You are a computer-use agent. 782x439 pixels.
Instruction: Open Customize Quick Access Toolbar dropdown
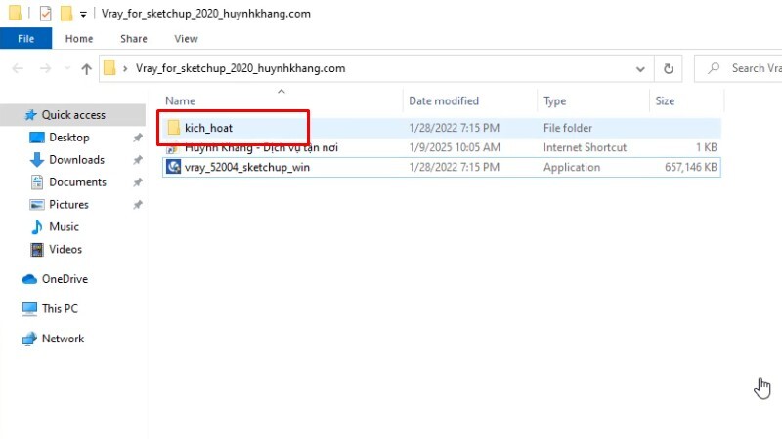coord(83,14)
